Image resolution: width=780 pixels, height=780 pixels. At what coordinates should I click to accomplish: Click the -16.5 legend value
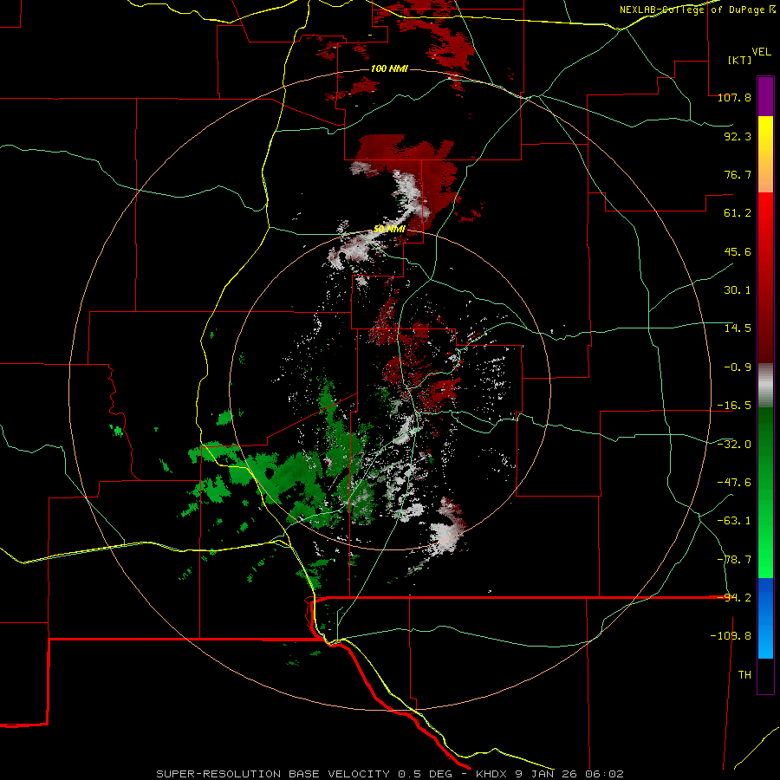(x=734, y=406)
